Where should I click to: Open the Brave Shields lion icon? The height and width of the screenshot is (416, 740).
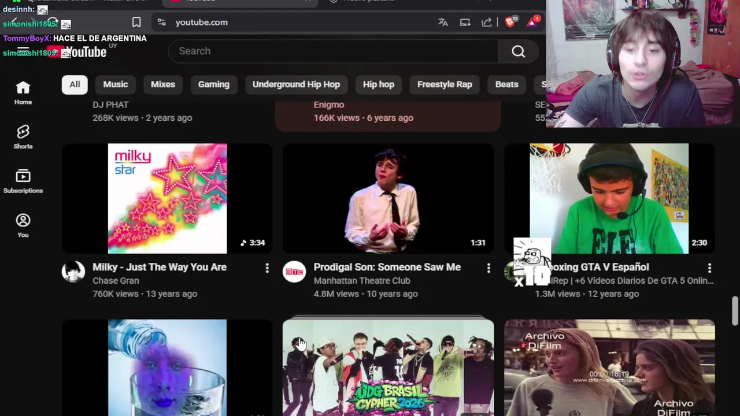pyautogui.click(x=510, y=22)
